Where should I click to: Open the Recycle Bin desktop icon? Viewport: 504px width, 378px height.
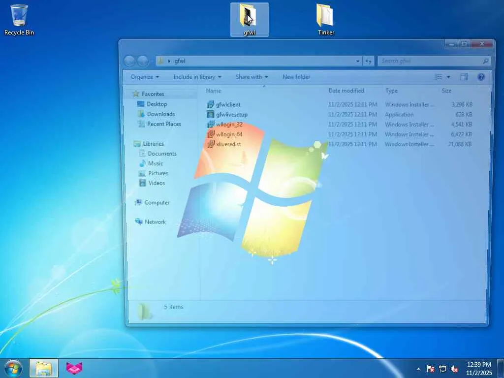(19, 19)
